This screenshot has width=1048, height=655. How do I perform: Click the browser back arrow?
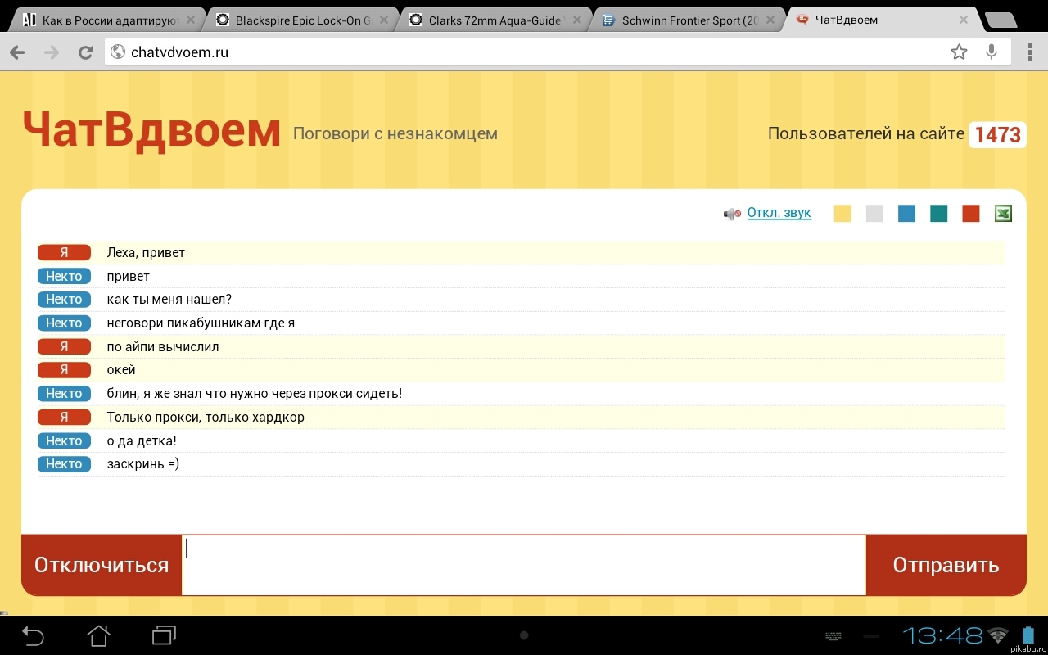(18, 52)
